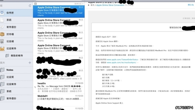Click sender Apple Online Store Conversion
This screenshot has width=195, height=110.
(110, 5)
